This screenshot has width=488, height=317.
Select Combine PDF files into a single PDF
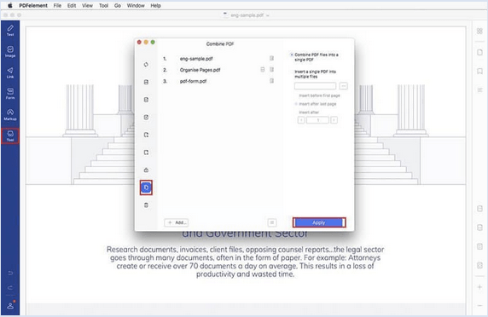point(315,57)
